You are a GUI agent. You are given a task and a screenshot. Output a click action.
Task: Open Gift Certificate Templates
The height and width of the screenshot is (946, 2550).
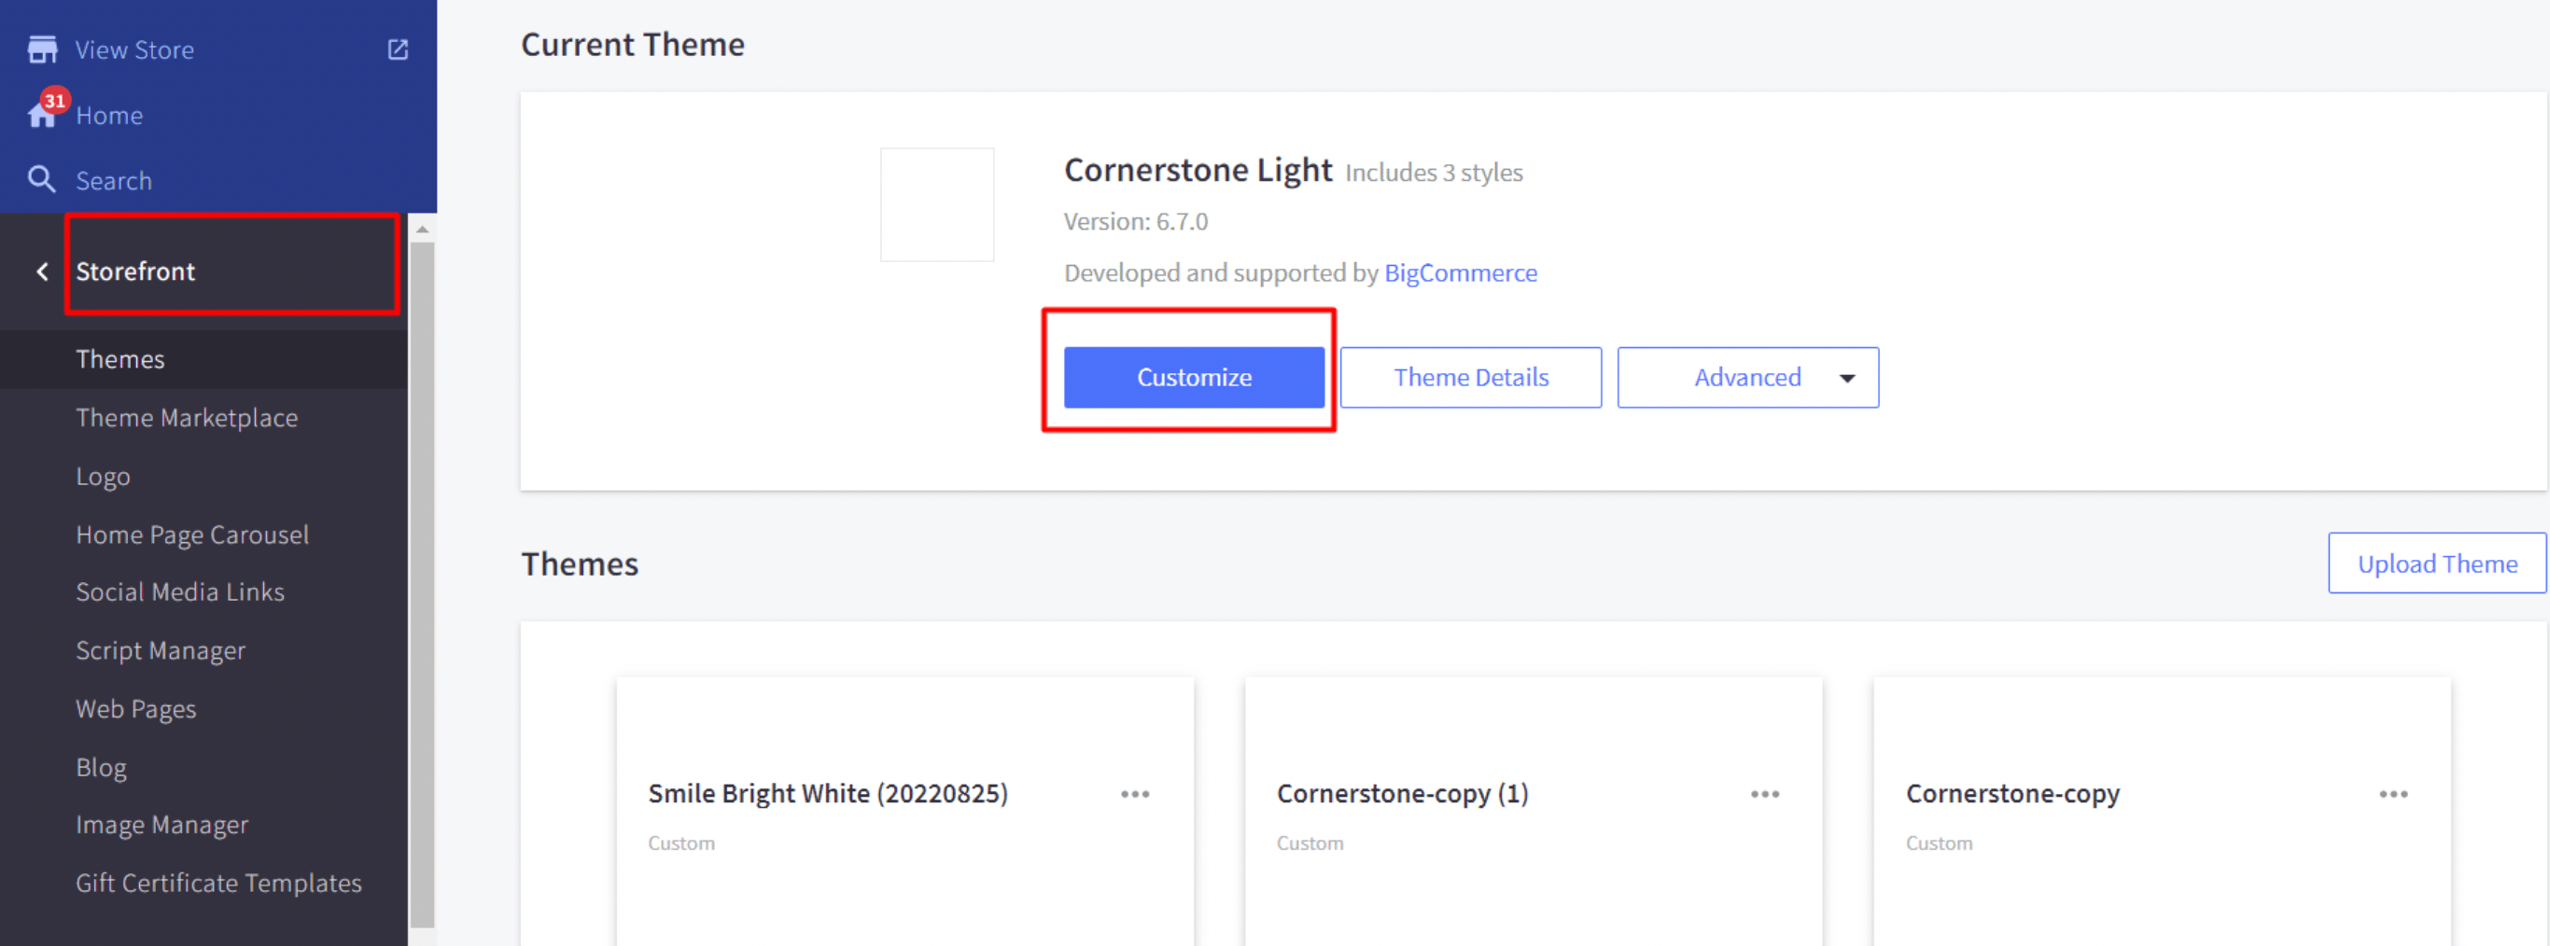pyautogui.click(x=217, y=883)
